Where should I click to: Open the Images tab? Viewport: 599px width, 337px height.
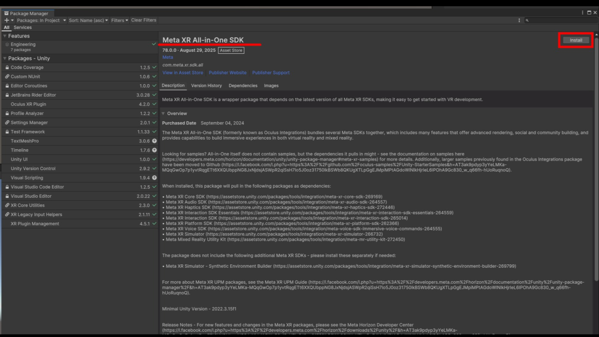(271, 86)
